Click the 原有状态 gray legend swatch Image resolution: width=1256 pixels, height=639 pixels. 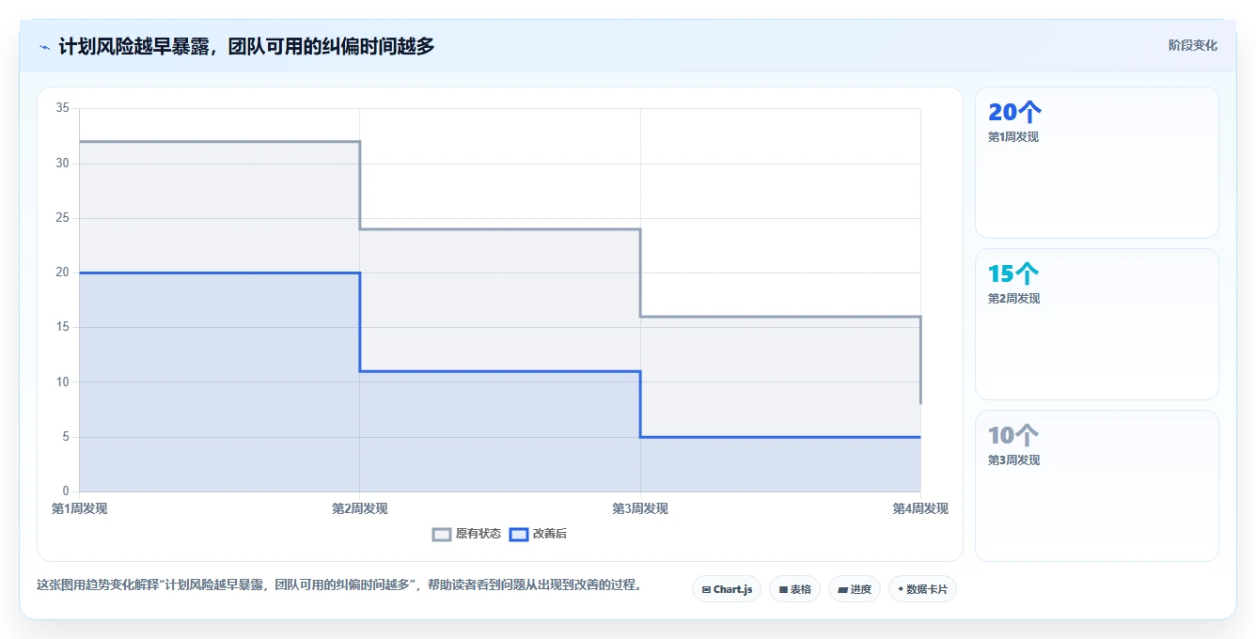442,534
